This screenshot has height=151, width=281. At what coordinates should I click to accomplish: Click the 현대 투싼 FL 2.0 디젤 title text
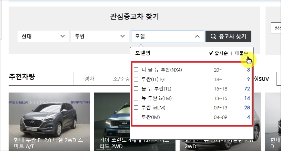48,143
